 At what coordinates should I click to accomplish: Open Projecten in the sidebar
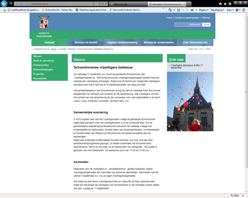click(38, 74)
